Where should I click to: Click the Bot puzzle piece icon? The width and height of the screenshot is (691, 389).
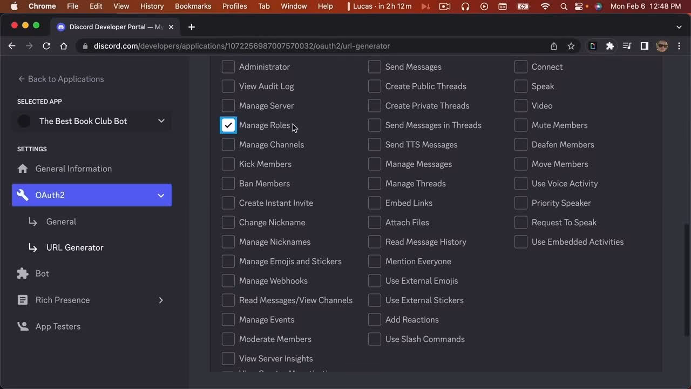[23, 273]
